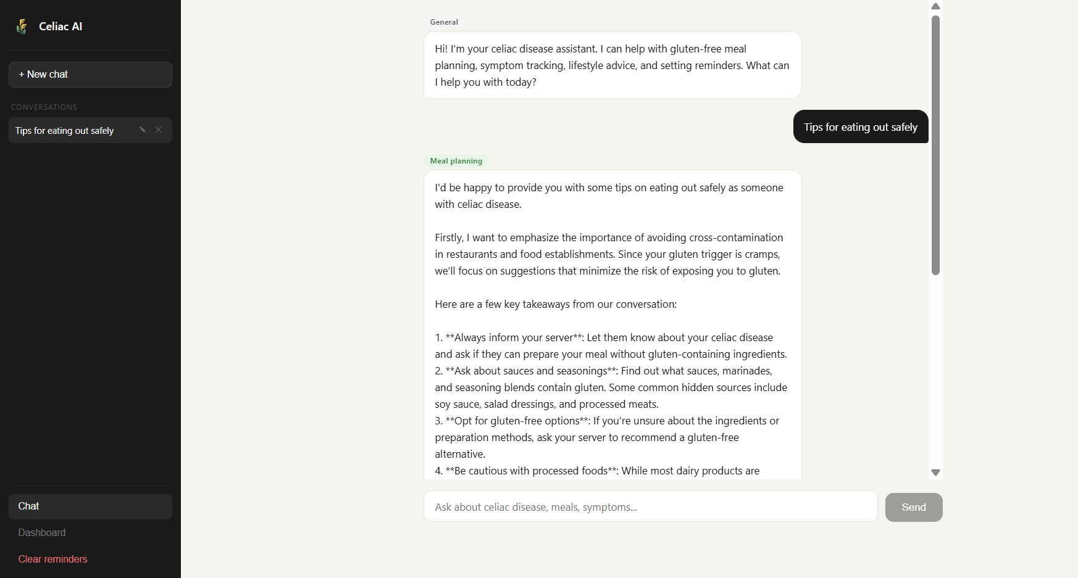Click the scrollbar up arrow
1078x578 pixels.
click(935, 6)
